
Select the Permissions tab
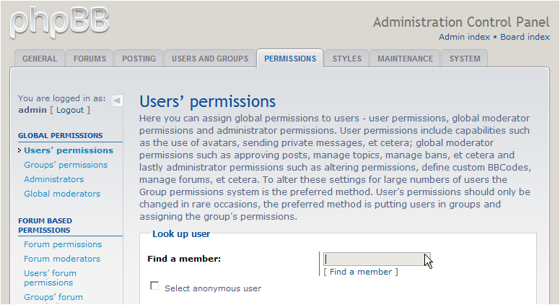[289, 59]
